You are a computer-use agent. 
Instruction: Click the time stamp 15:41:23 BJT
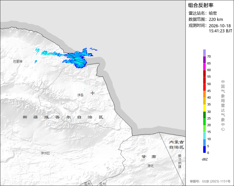(x=220, y=31)
